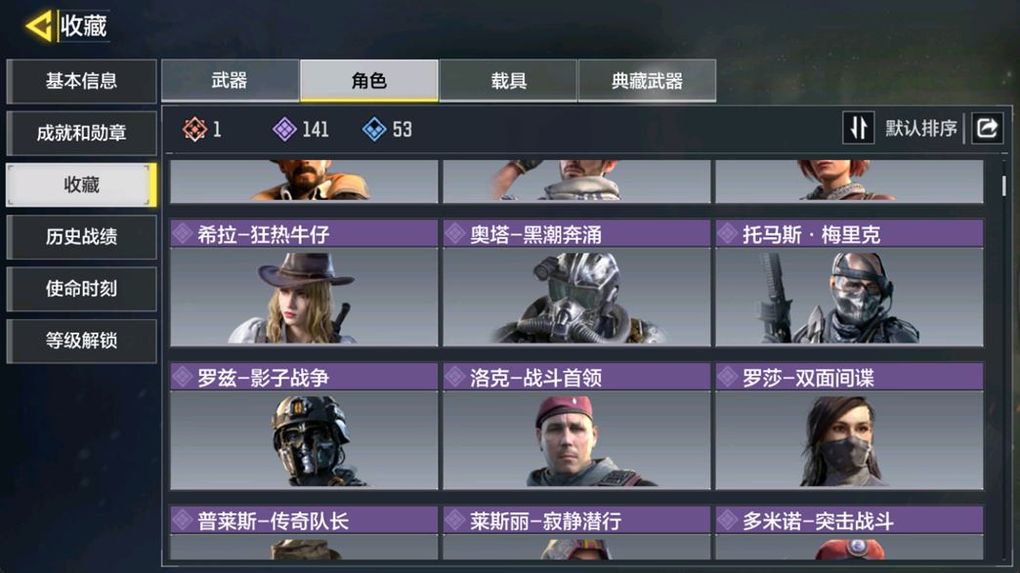Image resolution: width=1020 pixels, height=573 pixels.
Task: Go to 历史战绩 section
Action: 81,236
